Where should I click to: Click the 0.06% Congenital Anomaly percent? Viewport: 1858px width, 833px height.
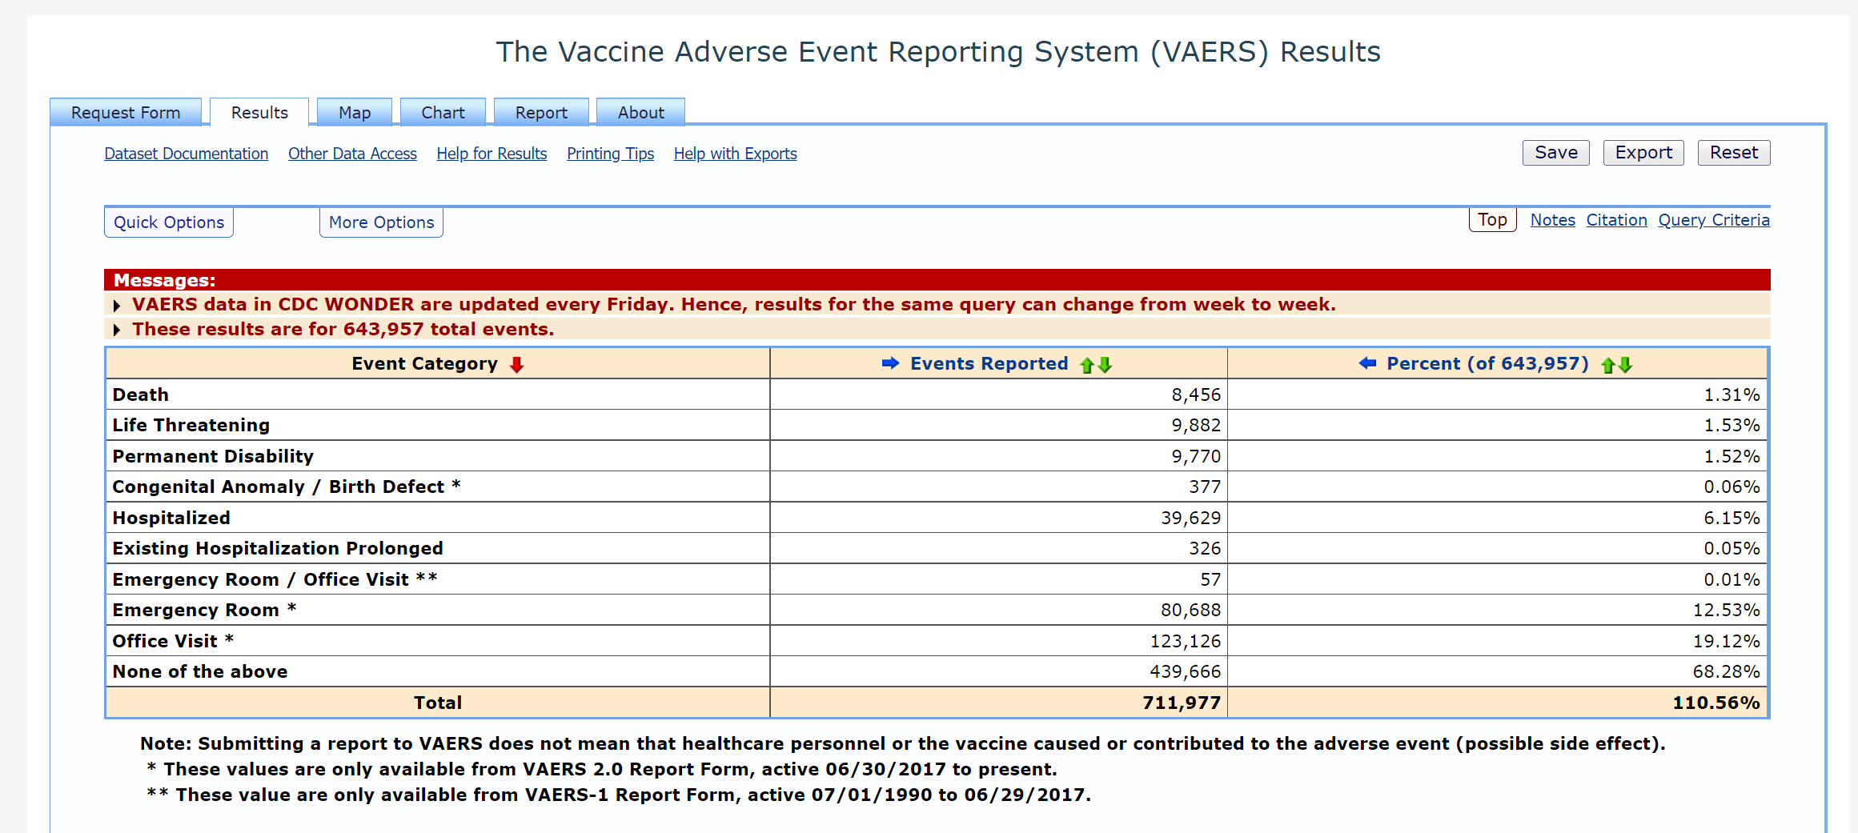tap(1732, 487)
